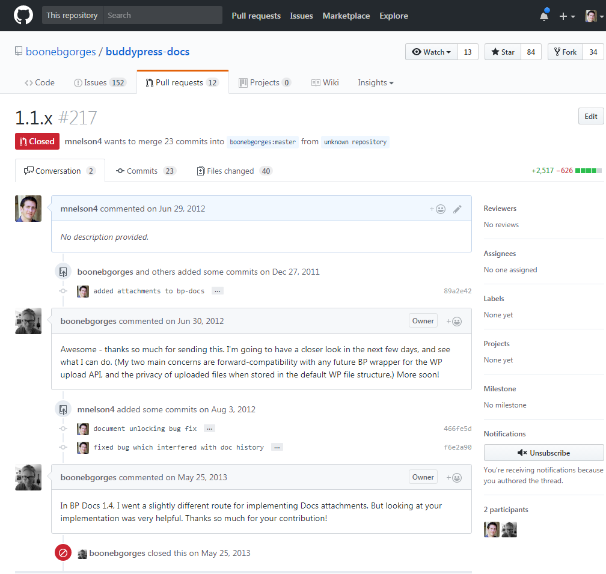The width and height of the screenshot is (606, 574).
Task: Open the user avatar menu in header
Action: [x=594, y=16]
